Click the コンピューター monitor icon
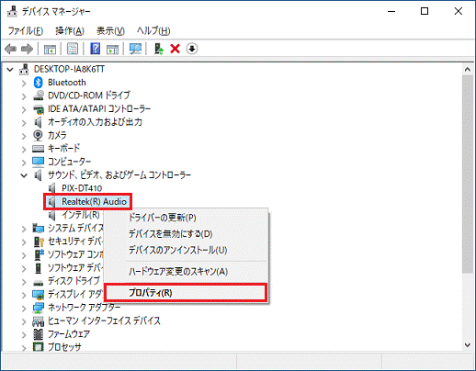The image size is (476, 371). click(x=39, y=162)
